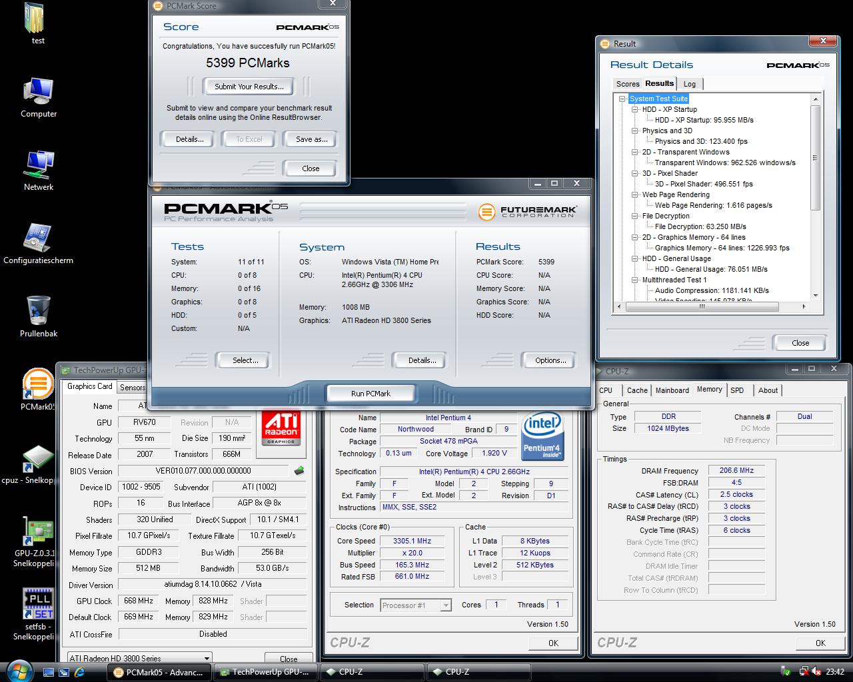
Task: Select 'Graphics Memory - 64 lines: 1226.993 fps' row
Action: pos(722,248)
